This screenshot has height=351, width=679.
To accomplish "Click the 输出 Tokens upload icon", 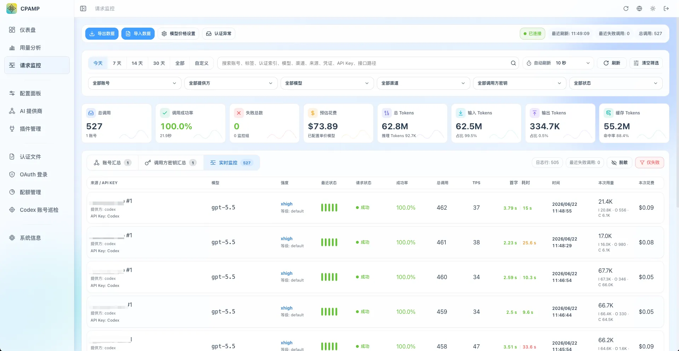I will pos(535,113).
